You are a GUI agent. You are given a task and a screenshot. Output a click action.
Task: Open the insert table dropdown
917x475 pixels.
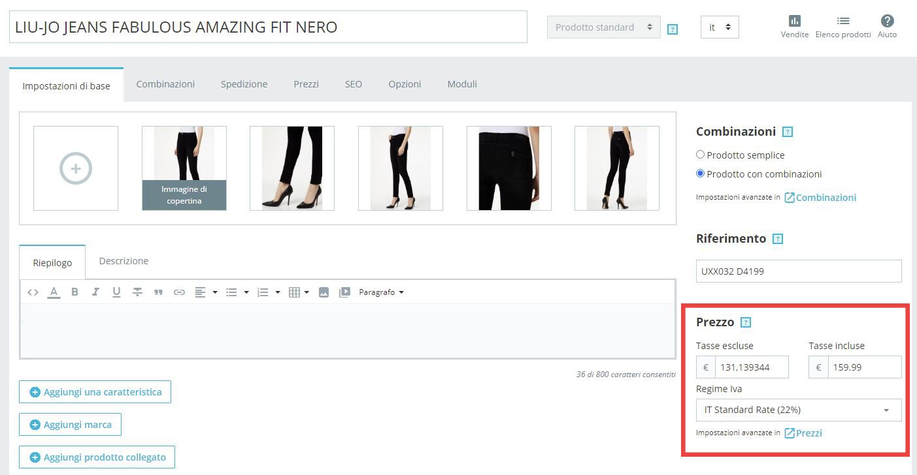pos(299,292)
